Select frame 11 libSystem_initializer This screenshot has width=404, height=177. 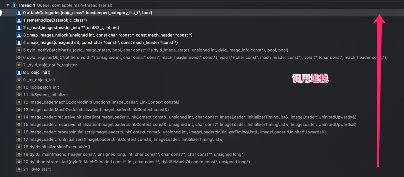[x=202, y=95]
